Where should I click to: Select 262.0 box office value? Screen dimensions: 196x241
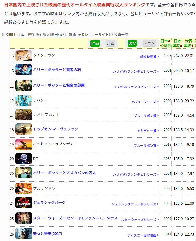[x=178, y=56]
